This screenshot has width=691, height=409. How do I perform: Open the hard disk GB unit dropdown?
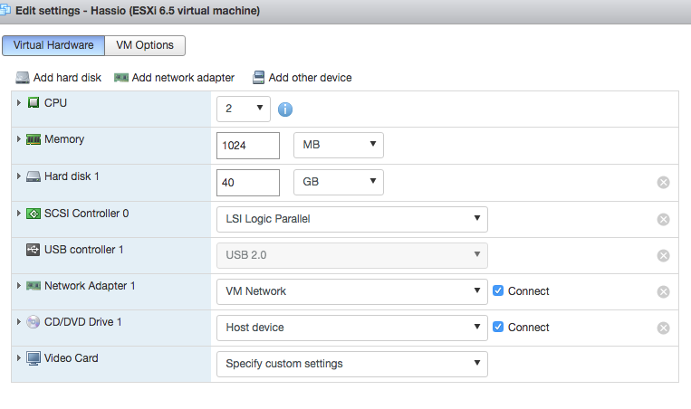339,182
